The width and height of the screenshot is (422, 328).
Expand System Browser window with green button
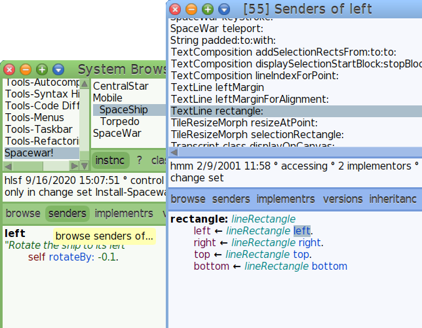point(42,69)
